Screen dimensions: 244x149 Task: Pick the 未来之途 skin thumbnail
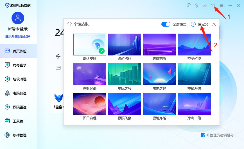(x=159, y=74)
